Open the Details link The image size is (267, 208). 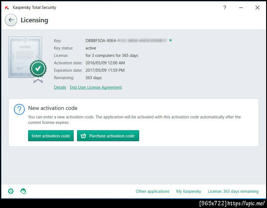tap(60, 87)
